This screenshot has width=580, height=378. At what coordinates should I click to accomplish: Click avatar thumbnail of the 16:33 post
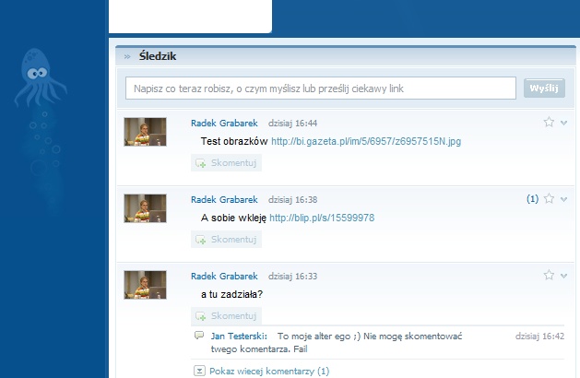(x=145, y=285)
